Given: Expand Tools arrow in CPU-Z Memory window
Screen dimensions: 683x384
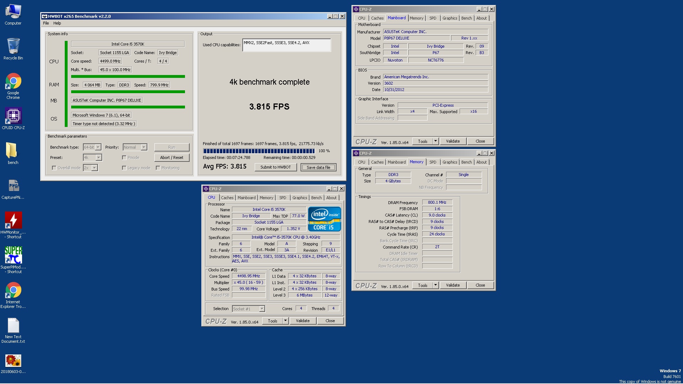Looking at the screenshot, I should click(435, 285).
